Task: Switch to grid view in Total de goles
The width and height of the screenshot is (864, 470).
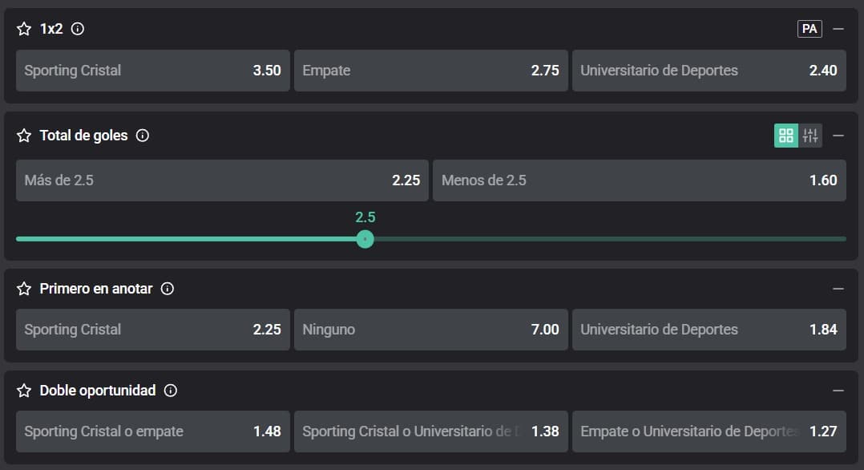Action: [x=786, y=136]
